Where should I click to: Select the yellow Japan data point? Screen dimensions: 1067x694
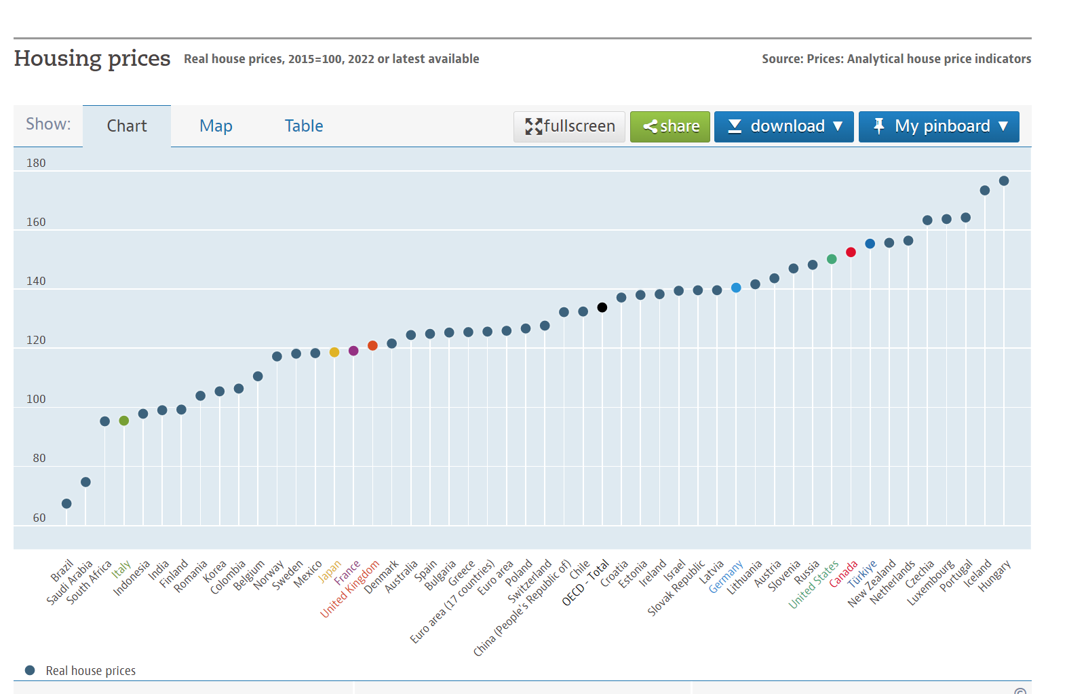coord(334,352)
